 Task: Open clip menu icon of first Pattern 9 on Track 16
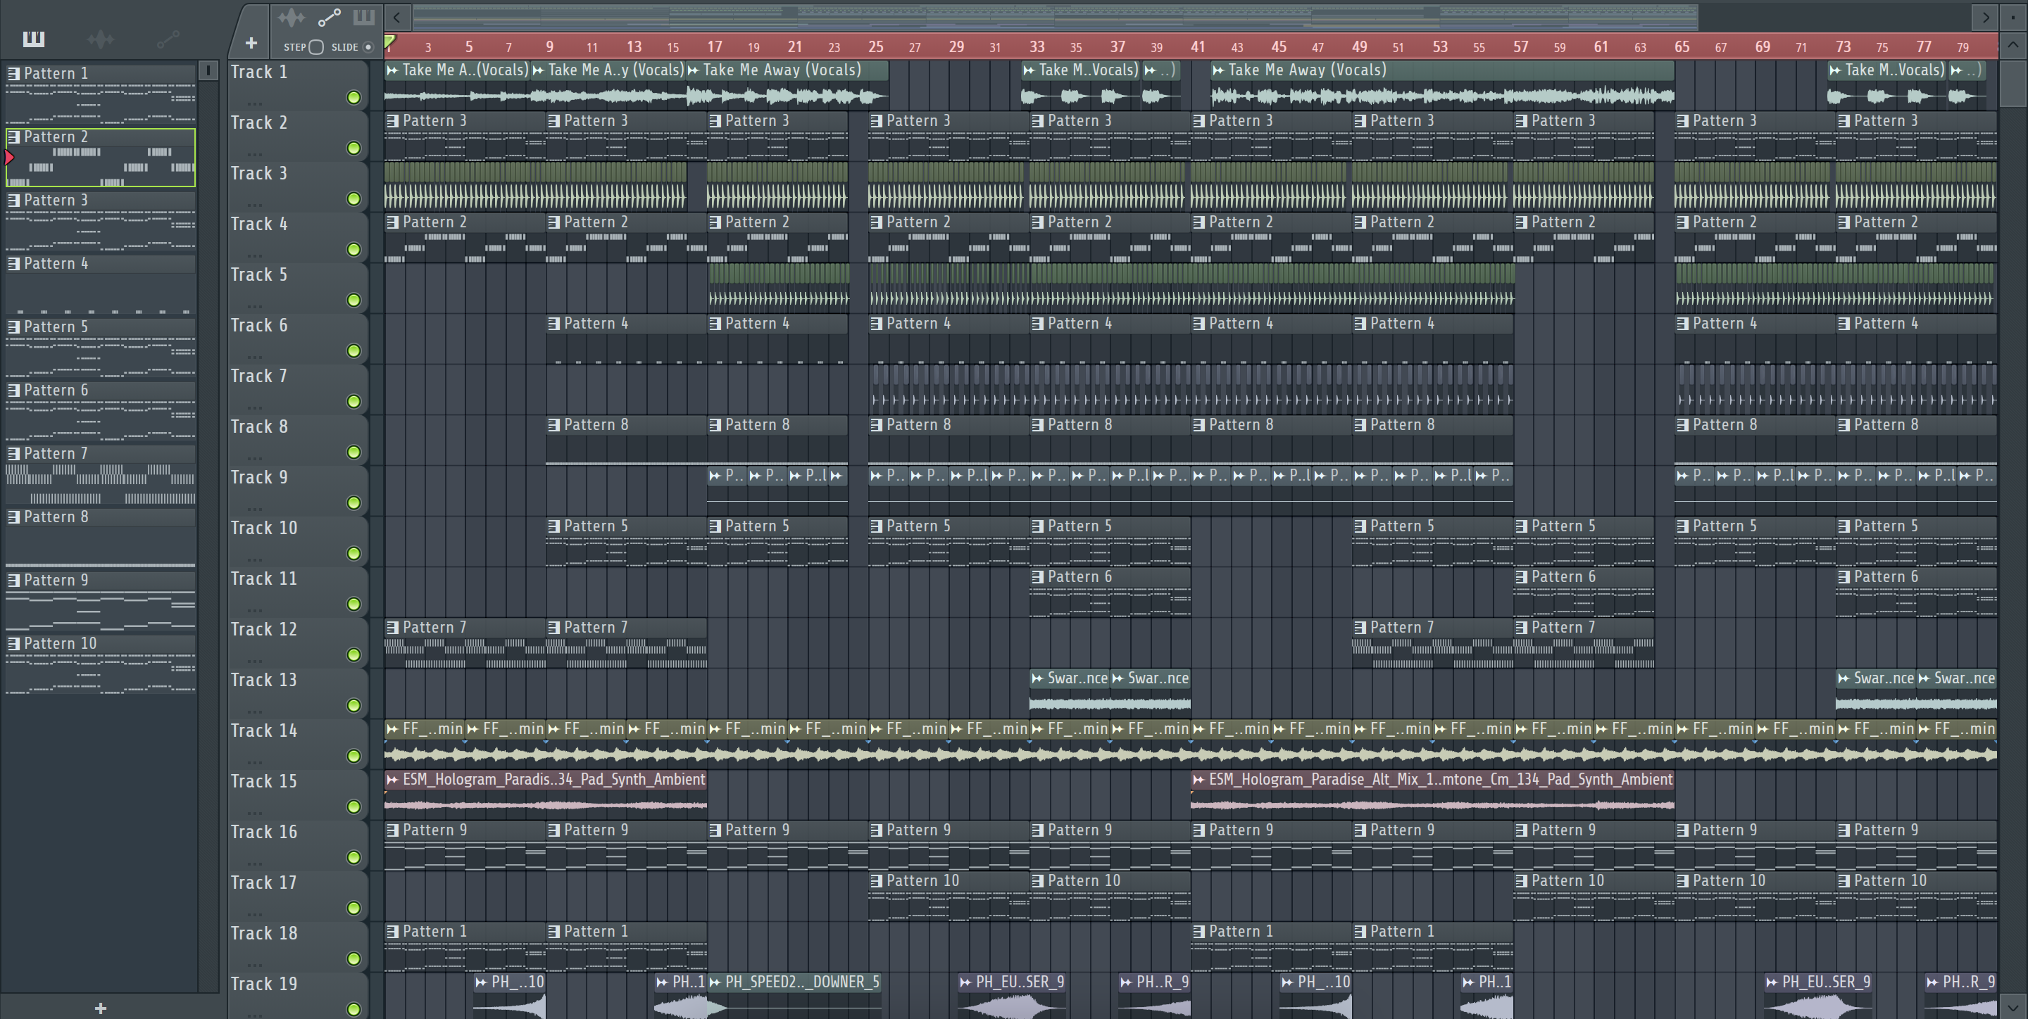pos(393,830)
